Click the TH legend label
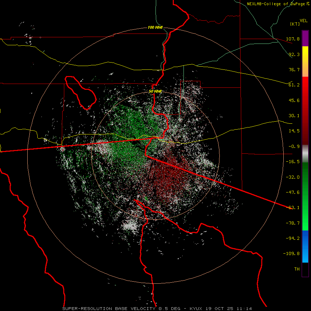The width and height of the screenshot is (311, 311). coord(297,269)
